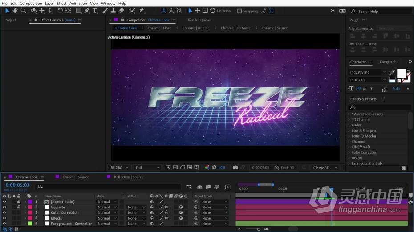Enable Motion Blur switch in timeline
This screenshot has width=414, height=232.
[216, 187]
